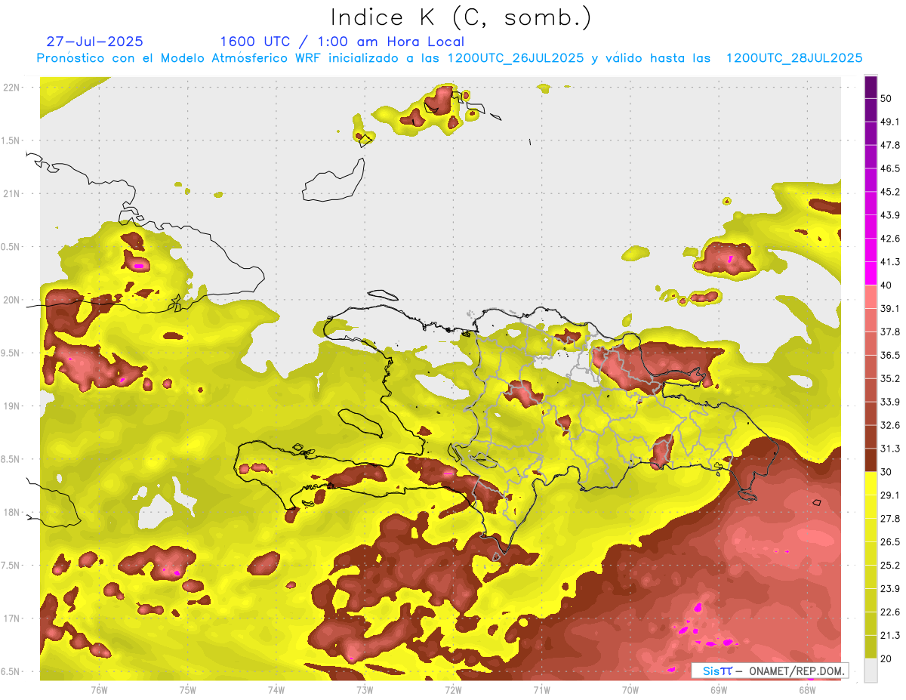The image size is (906, 700).
Task: Click the colorbar value '40'
Action: coord(887,285)
